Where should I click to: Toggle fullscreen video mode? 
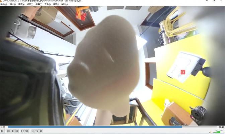pos(23,131)
